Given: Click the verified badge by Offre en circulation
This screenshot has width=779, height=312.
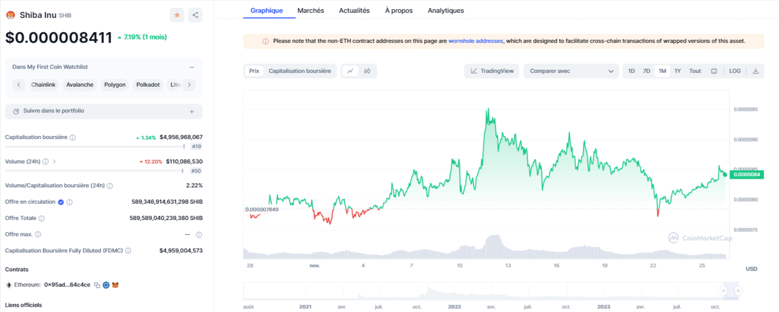Looking at the screenshot, I should (61, 202).
